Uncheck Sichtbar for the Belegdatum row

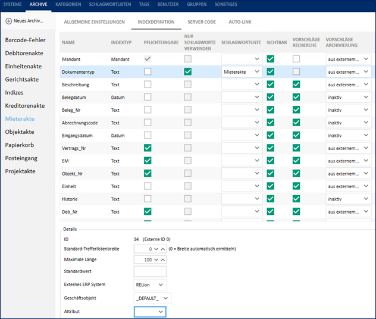click(x=271, y=97)
